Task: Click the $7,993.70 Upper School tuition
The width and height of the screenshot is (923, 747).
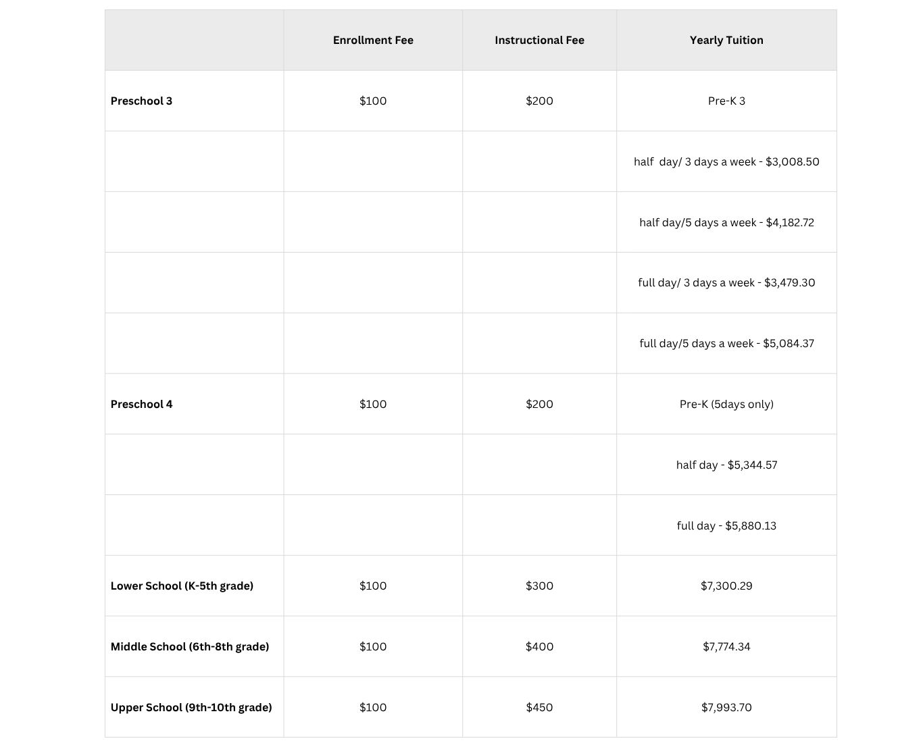Action: pos(726,707)
